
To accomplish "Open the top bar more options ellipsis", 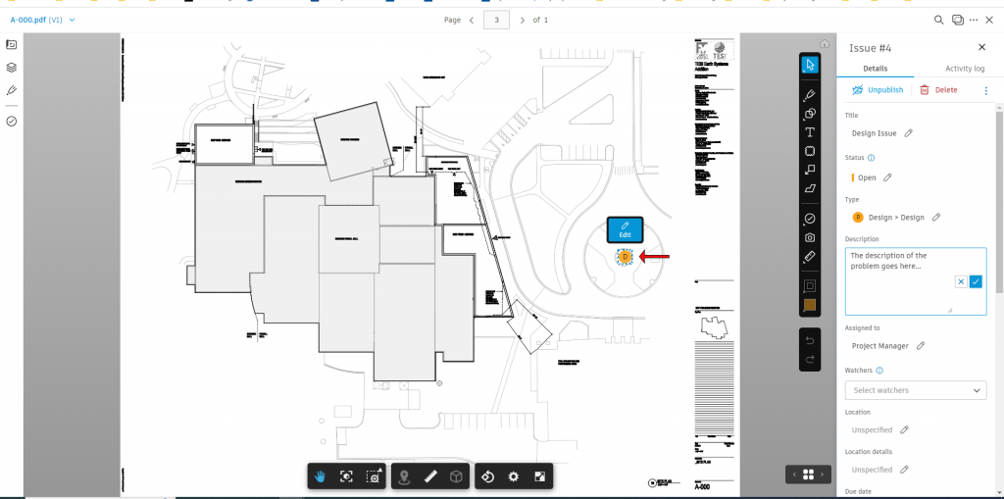I will point(974,20).
